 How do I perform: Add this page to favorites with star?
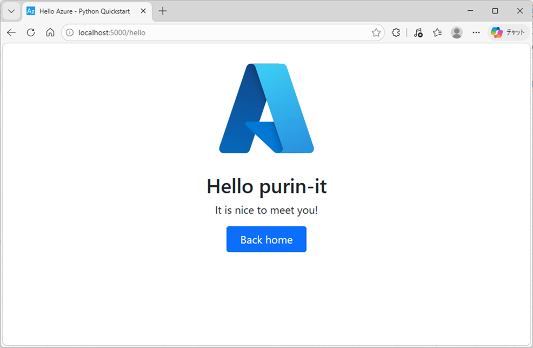(376, 32)
